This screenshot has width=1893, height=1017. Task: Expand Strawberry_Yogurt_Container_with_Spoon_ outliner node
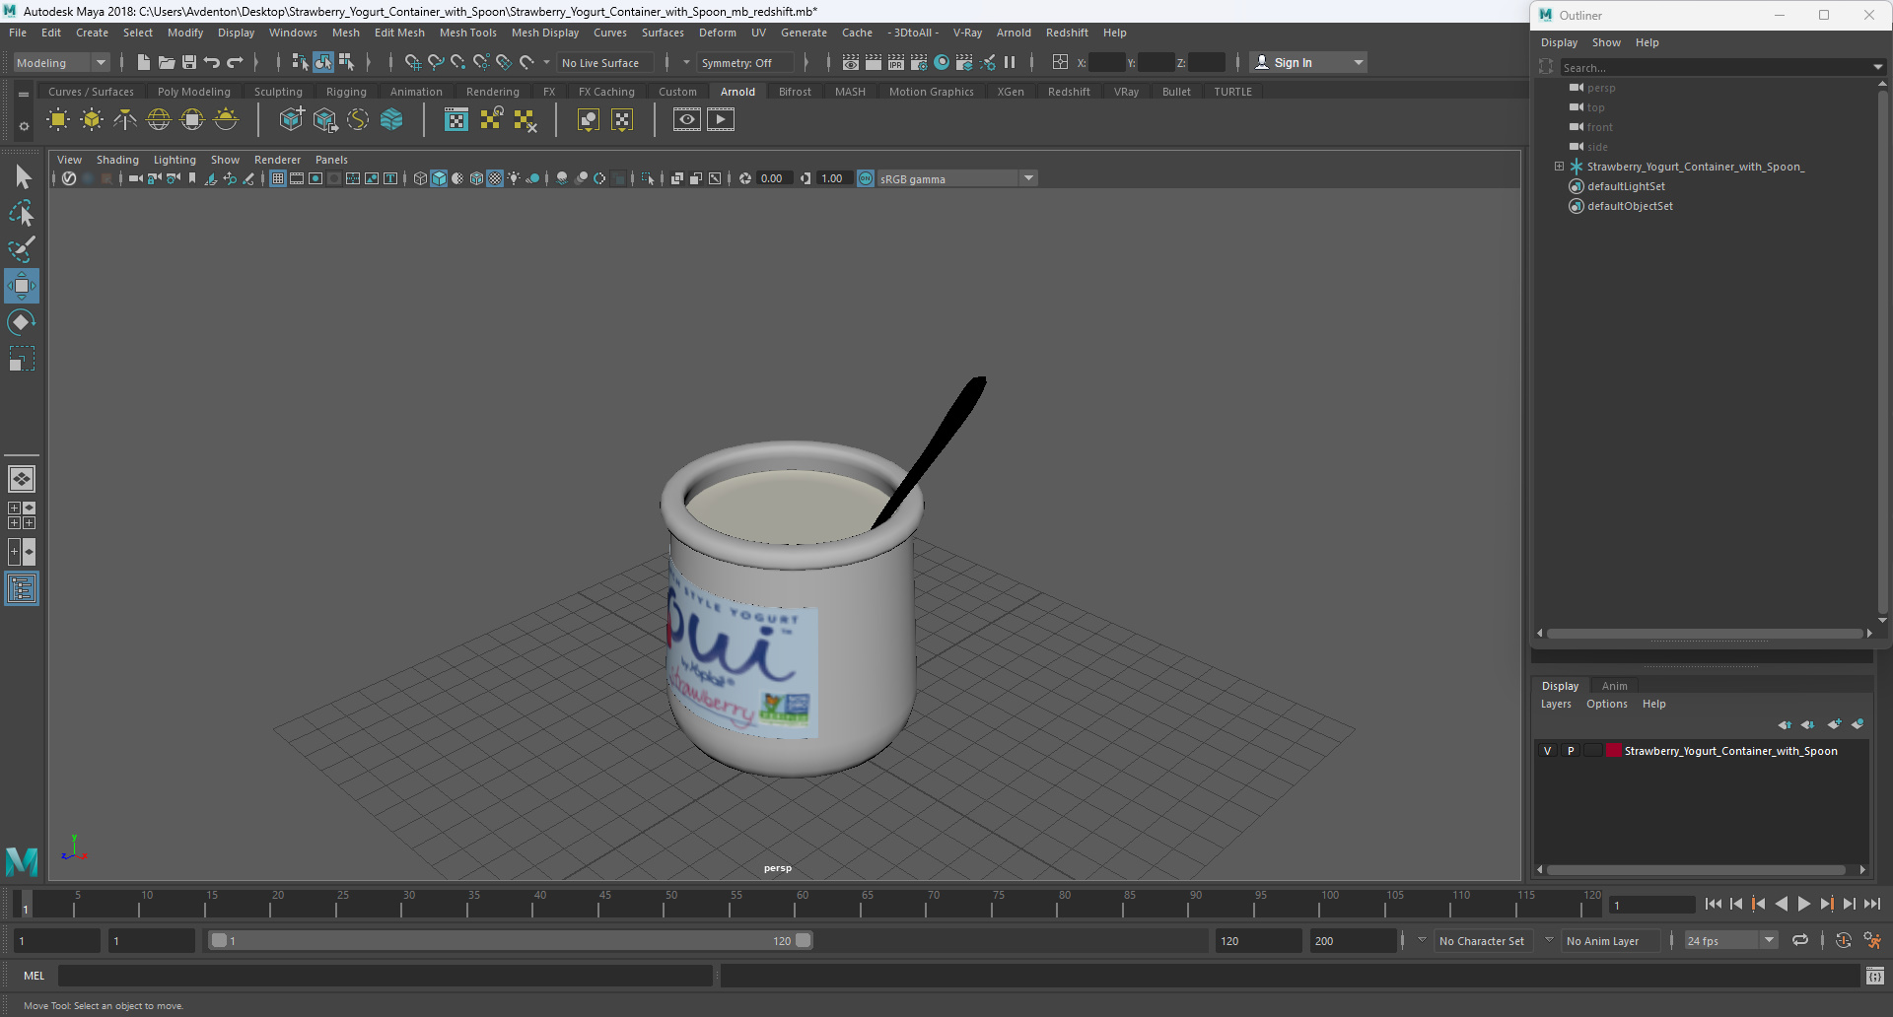point(1559,167)
